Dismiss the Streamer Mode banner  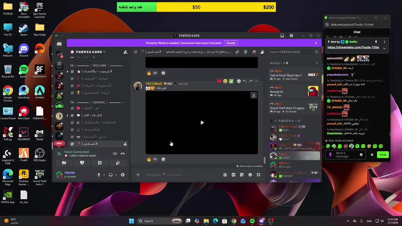(316, 43)
